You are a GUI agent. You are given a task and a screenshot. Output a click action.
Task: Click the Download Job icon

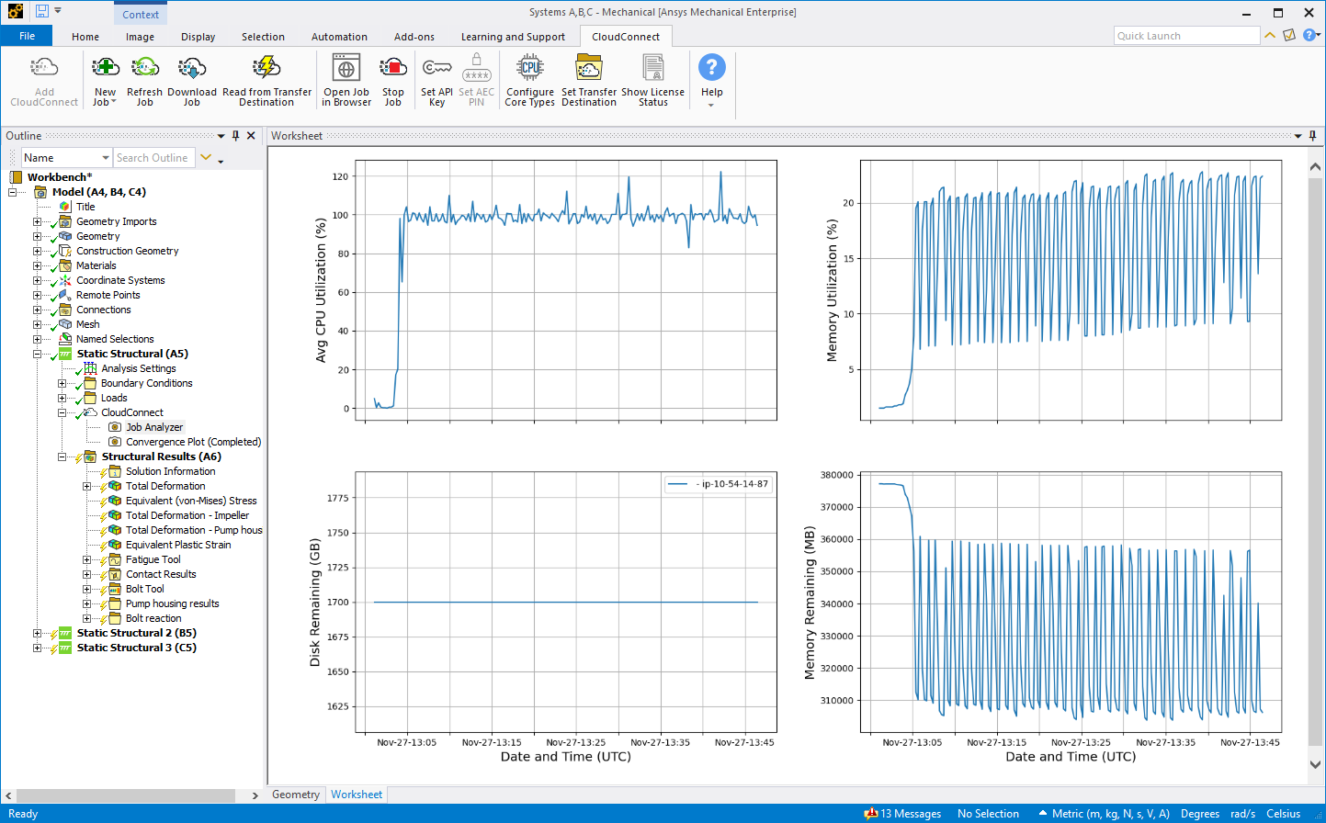pos(191,68)
